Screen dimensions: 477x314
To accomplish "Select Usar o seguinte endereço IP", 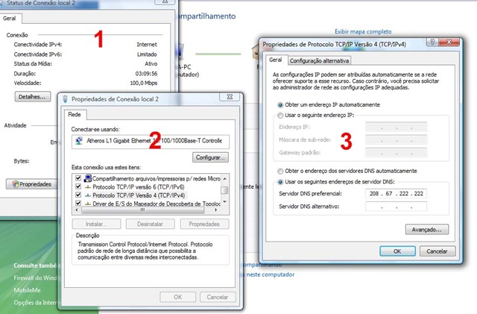I will coord(280,116).
